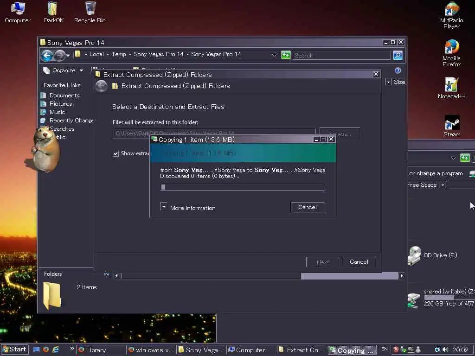Switch to Library taskbar window
475x356 pixels.
[100, 350]
